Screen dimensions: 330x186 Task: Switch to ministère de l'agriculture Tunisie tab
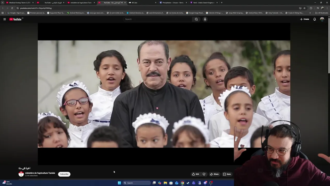click(x=81, y=3)
